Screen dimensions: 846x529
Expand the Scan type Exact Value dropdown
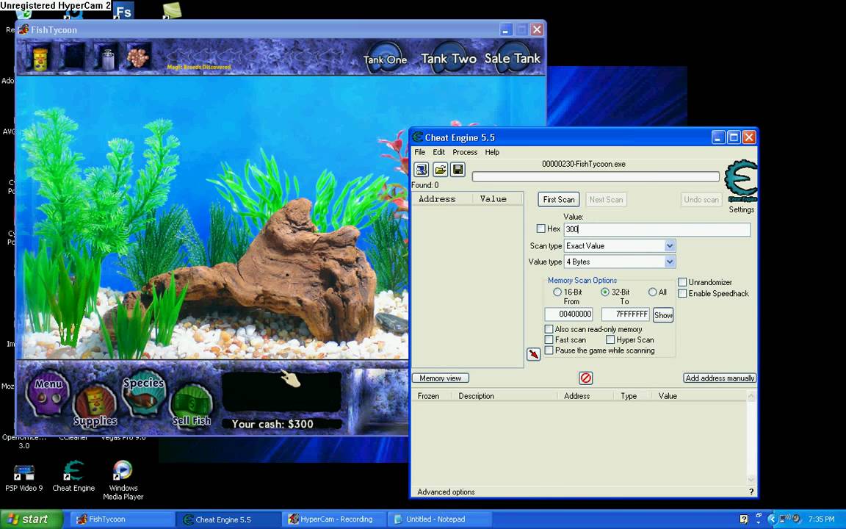pos(670,246)
